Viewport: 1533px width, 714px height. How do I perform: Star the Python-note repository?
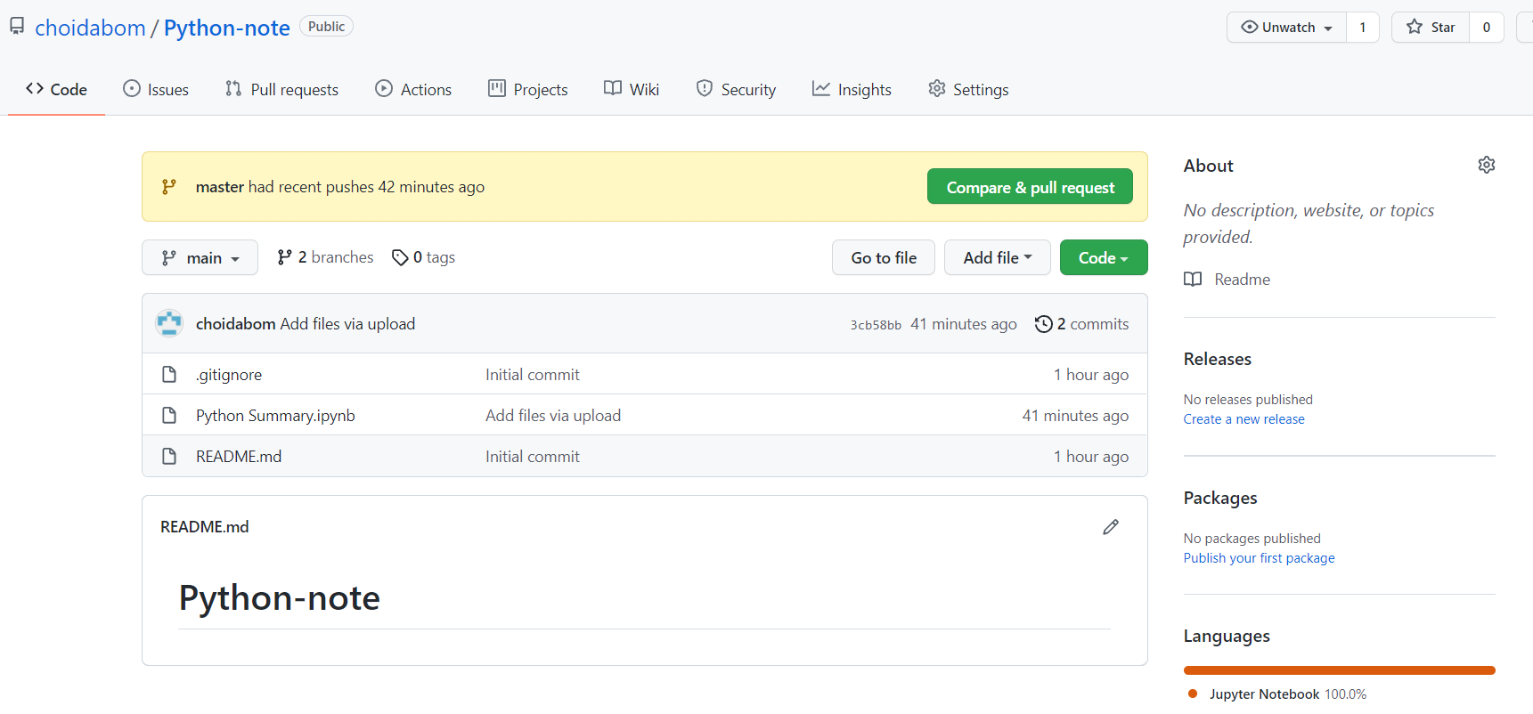click(1431, 27)
